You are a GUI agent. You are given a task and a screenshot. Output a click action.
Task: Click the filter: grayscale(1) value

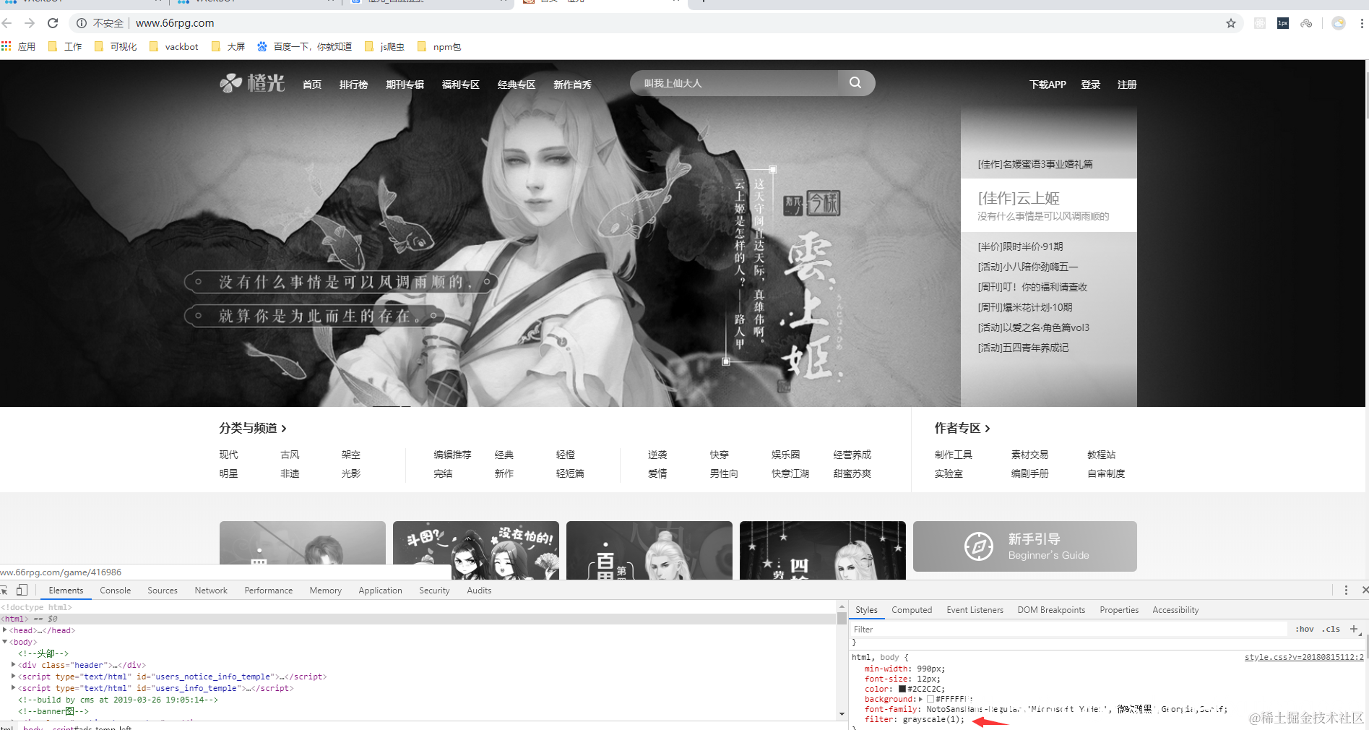[x=933, y=719]
